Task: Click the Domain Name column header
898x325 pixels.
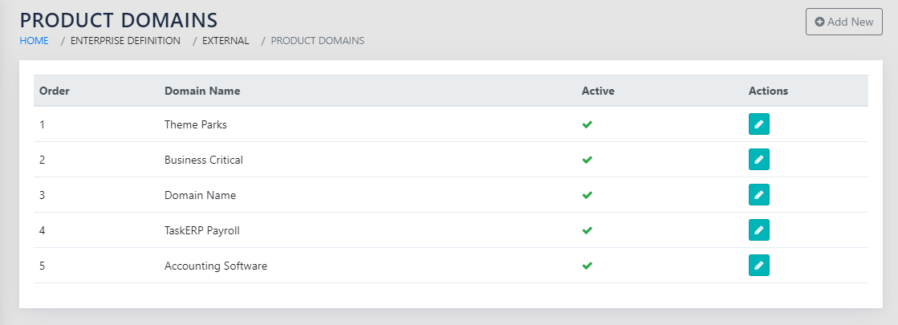Action: 202,91
